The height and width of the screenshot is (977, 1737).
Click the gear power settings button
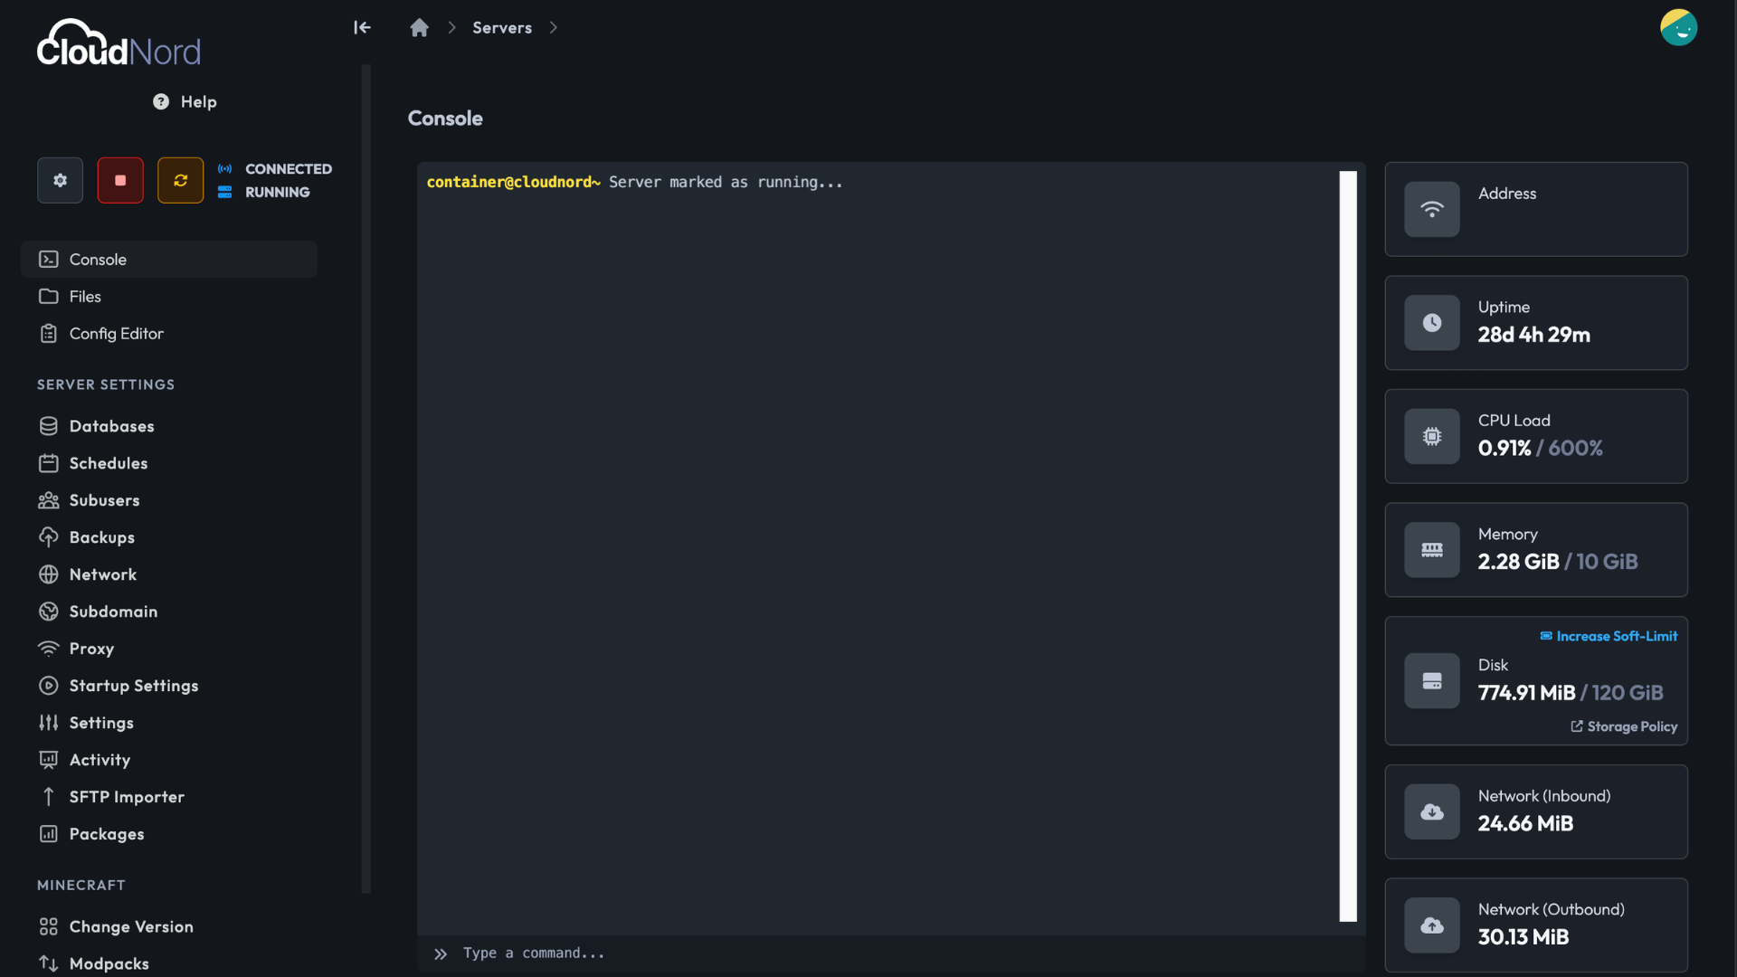pyautogui.click(x=60, y=180)
